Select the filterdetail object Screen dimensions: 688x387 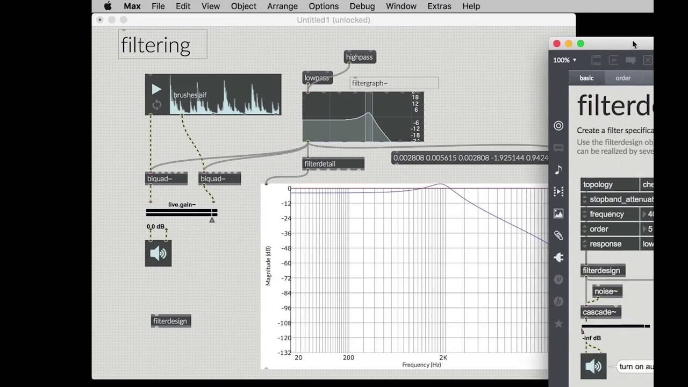pyautogui.click(x=333, y=164)
